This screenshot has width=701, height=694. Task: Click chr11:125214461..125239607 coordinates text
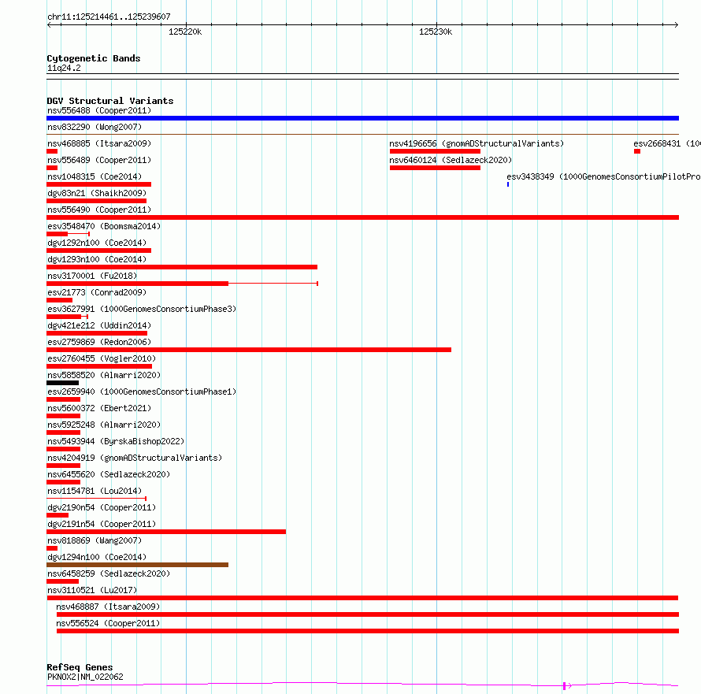[x=109, y=17]
